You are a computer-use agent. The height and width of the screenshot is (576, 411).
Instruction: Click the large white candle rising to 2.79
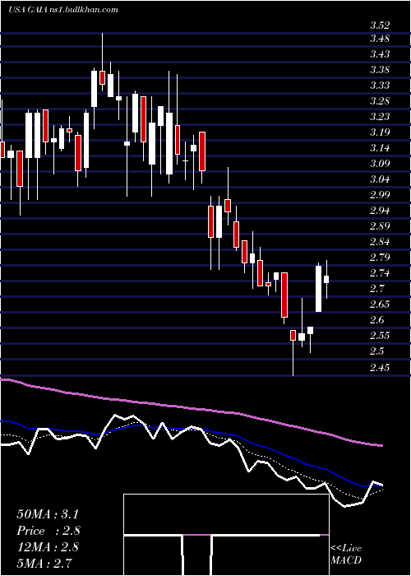coord(319,288)
